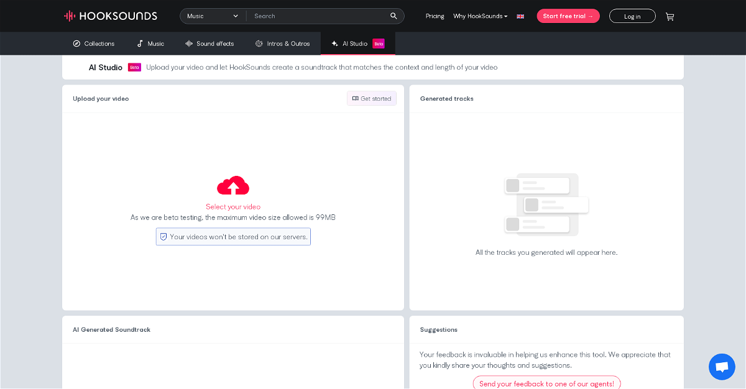Viewport: 746px width, 389px height.
Task: Open the Intros & Outros tab
Action: click(282, 43)
